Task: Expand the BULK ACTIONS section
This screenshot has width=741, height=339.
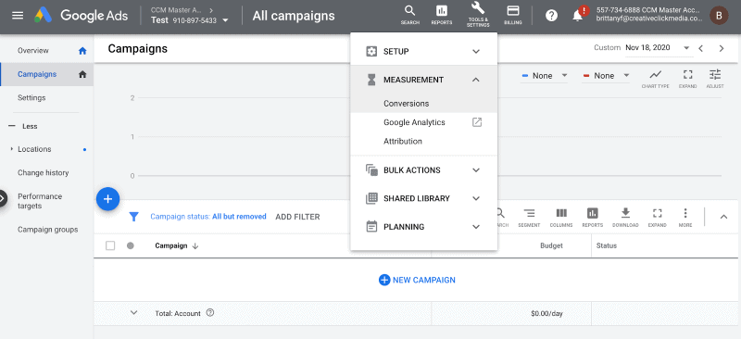Action: [x=423, y=169]
